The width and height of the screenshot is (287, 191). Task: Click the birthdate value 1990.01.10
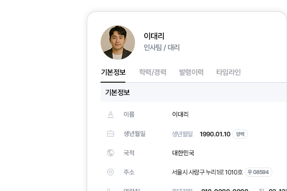tap(215, 134)
